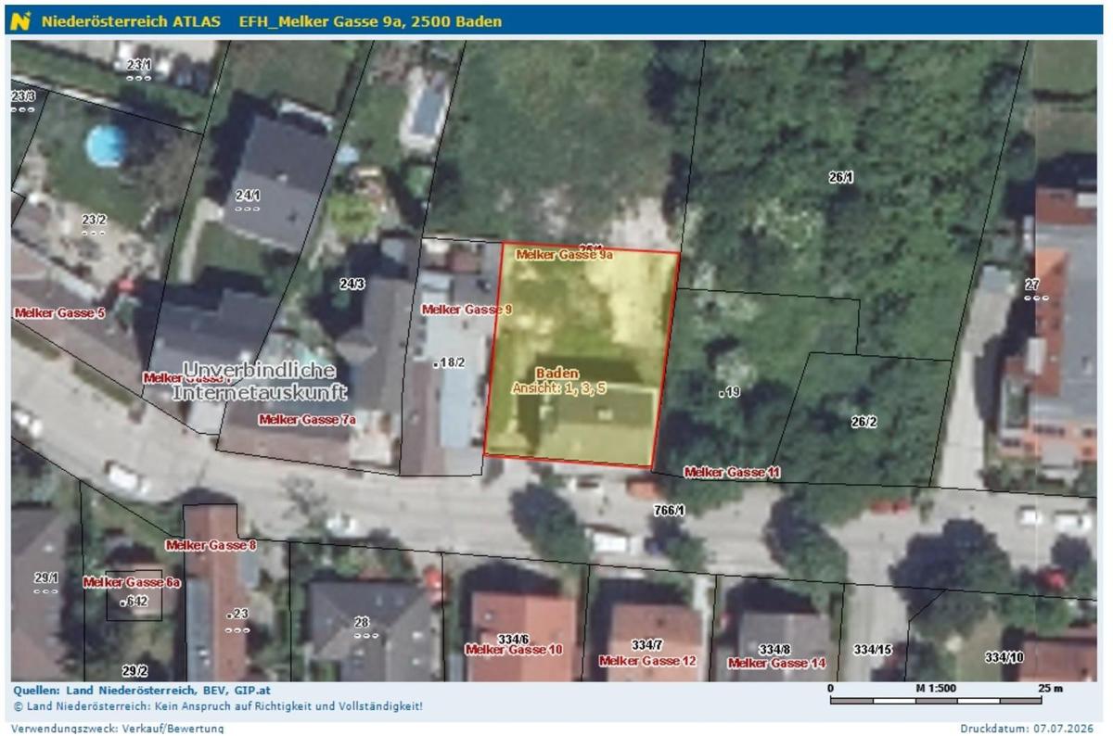Click the Melker Gasse 8 label
This screenshot has height=736, width=1113.
click(211, 546)
